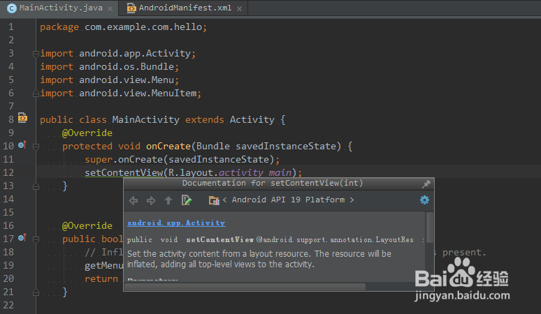Screen dimensions: 541x314
Task: Click the Forward arrow in documentation popup
Action: 151,200
